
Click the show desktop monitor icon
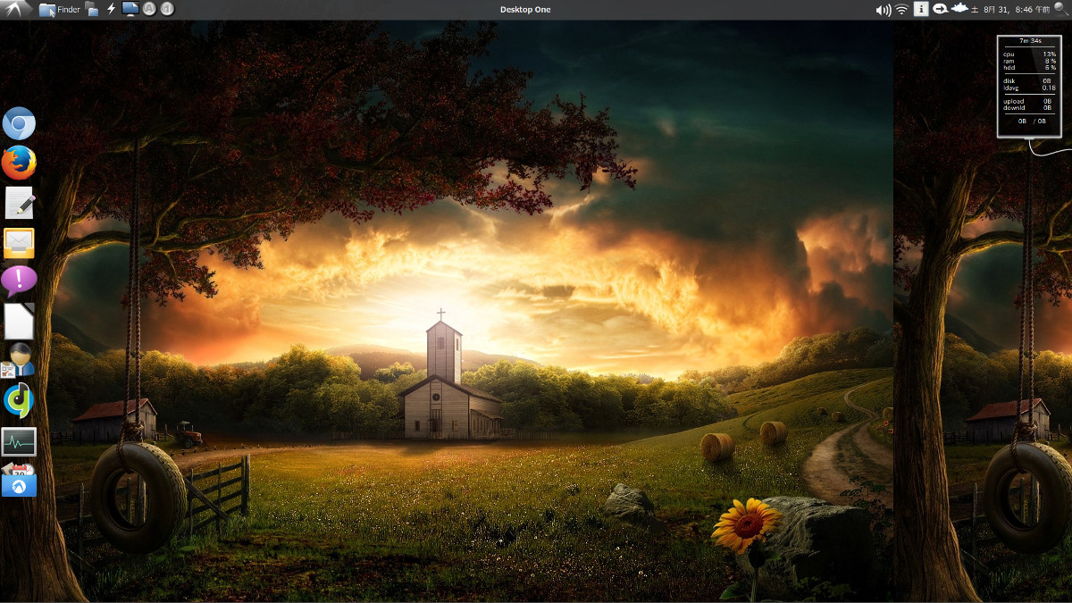tap(130, 9)
